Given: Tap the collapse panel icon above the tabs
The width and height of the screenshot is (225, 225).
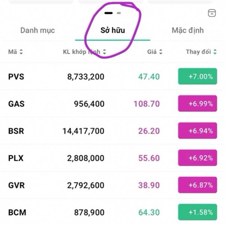Looking at the screenshot, I should (212, 13).
